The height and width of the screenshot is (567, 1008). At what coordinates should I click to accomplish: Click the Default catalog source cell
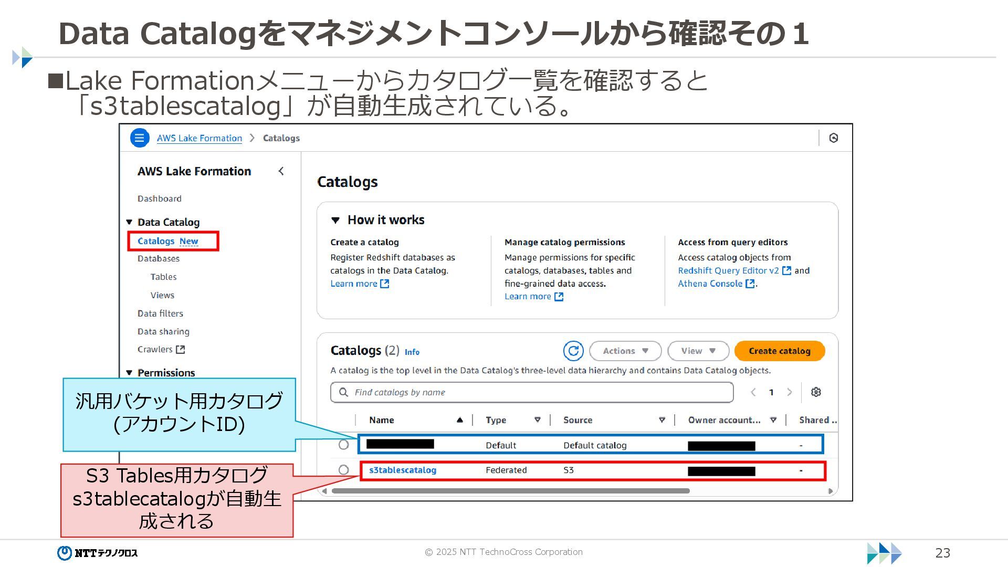click(595, 445)
